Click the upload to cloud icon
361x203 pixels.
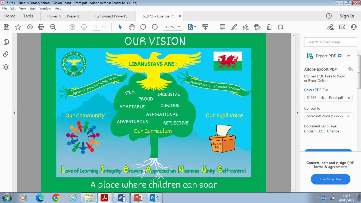pos(30,27)
